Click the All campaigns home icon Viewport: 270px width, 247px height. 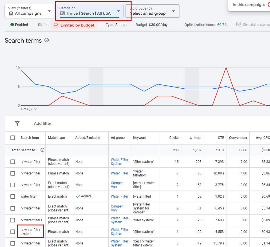(11, 14)
